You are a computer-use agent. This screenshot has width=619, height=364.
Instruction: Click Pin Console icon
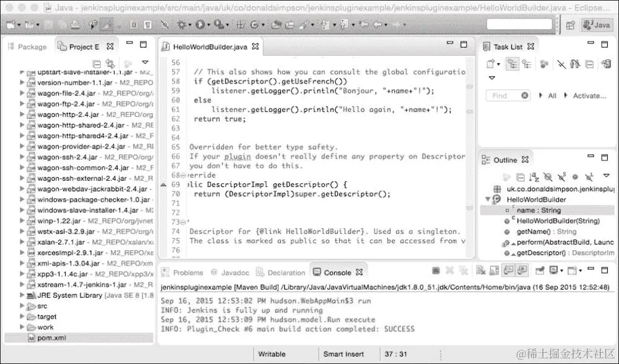(x=539, y=271)
